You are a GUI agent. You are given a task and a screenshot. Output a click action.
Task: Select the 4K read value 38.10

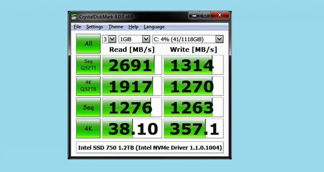tap(132, 128)
